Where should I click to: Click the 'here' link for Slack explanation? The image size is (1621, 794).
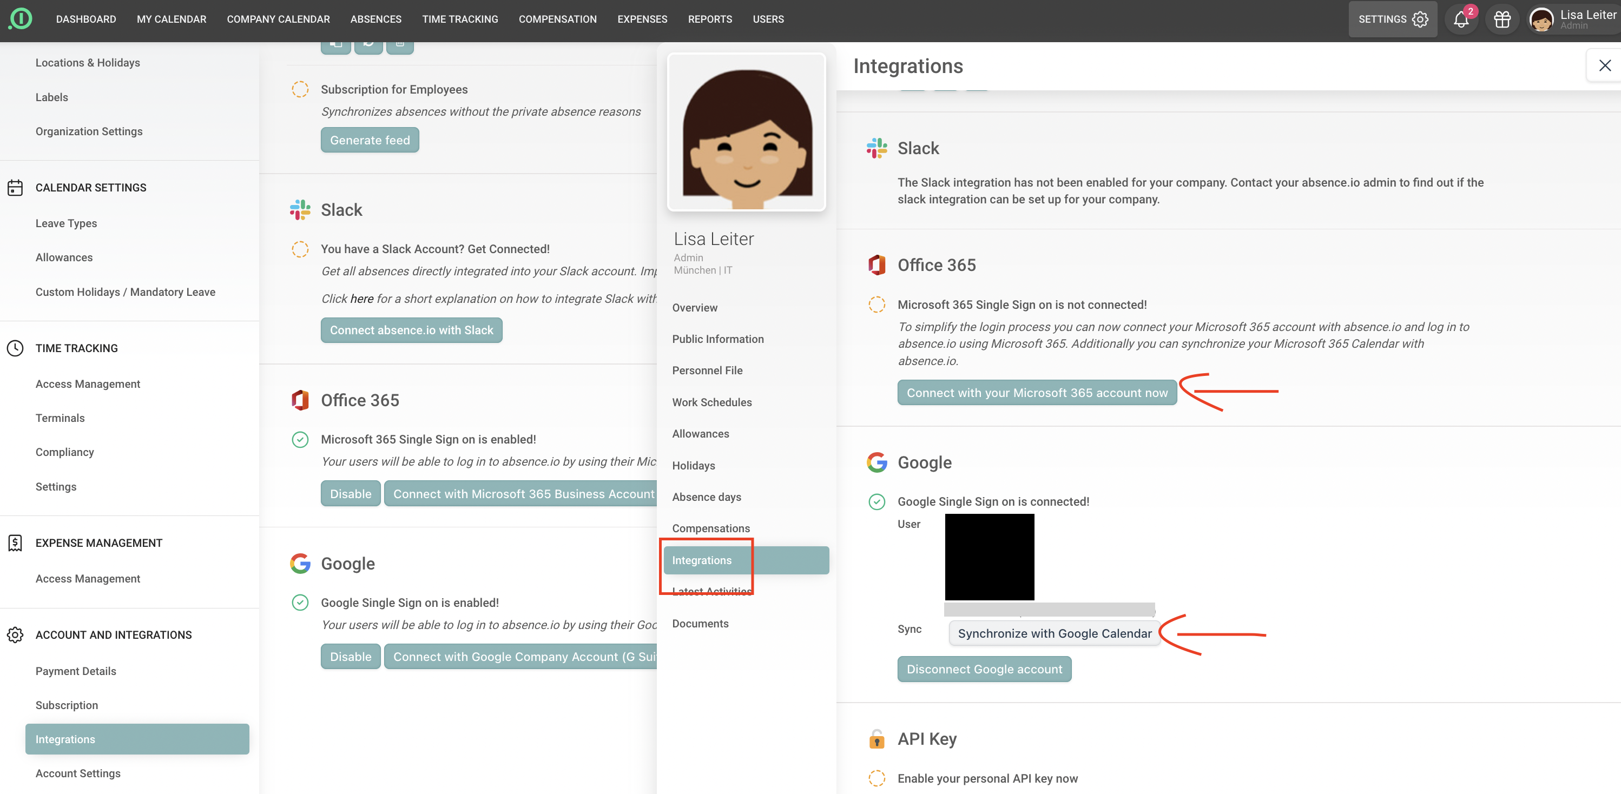point(362,299)
